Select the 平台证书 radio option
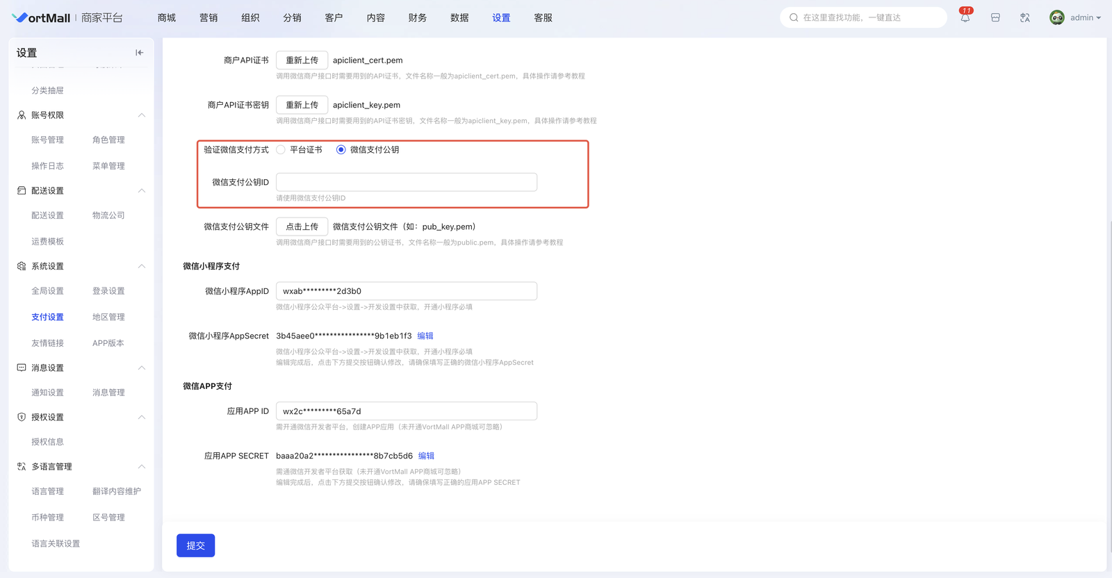1112x578 pixels. tap(281, 150)
